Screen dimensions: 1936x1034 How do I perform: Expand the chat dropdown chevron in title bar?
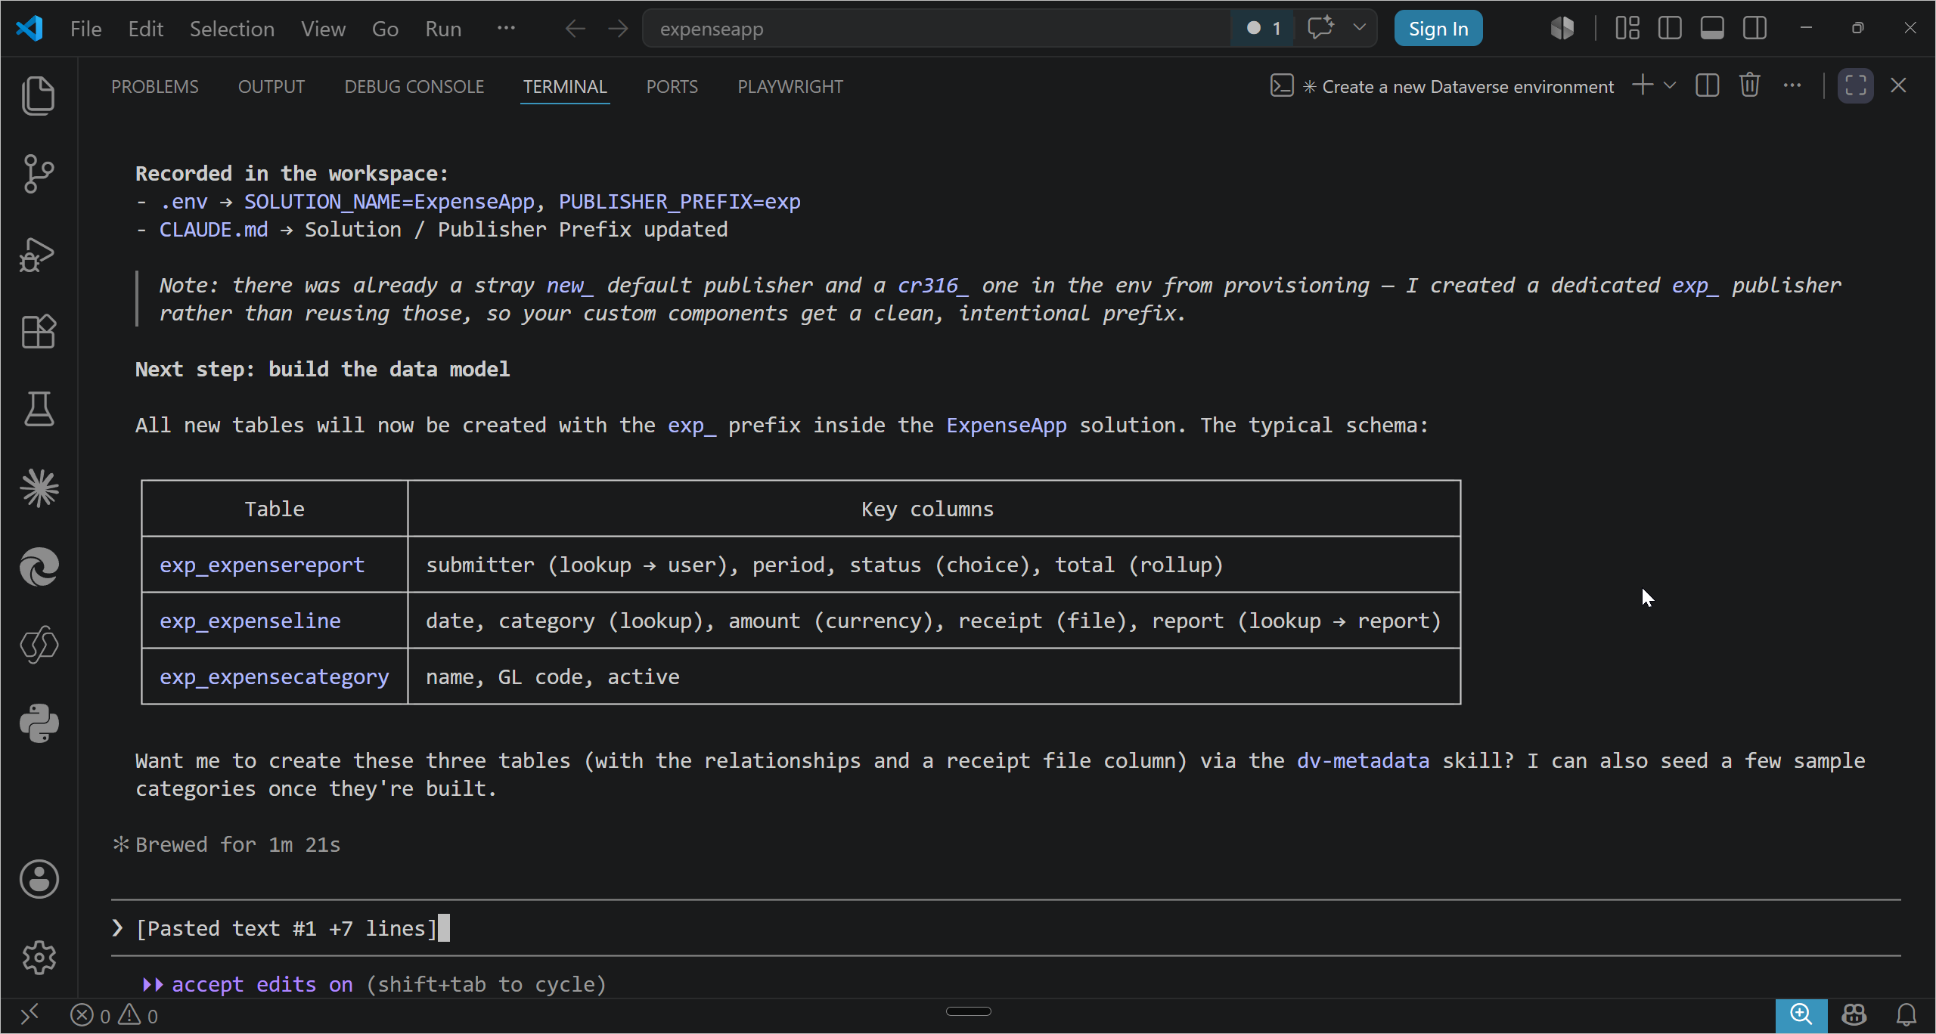tap(1359, 29)
